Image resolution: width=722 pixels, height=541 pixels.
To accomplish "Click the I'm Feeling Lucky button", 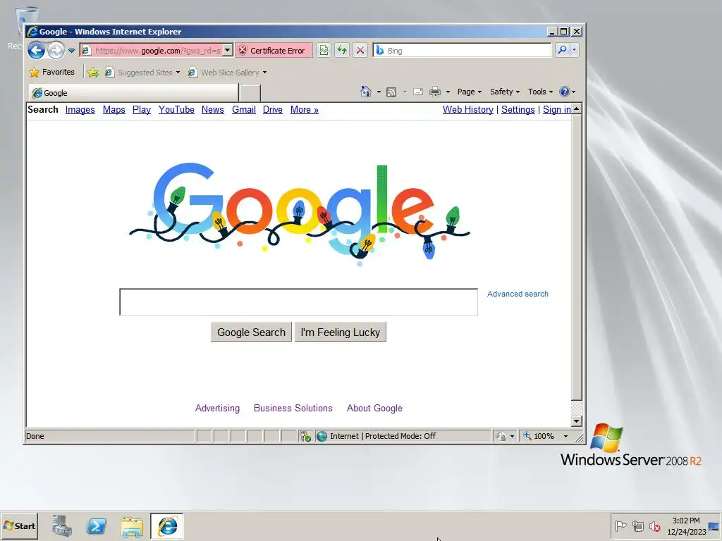I will [341, 332].
